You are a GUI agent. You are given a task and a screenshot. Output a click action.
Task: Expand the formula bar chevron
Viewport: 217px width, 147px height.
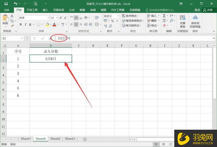click(x=214, y=38)
